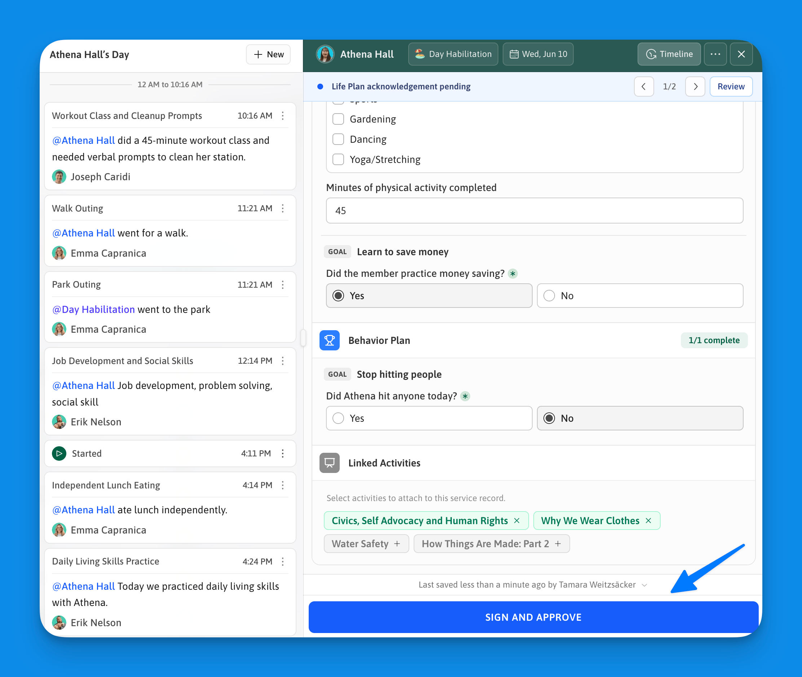Open Athena Hall's profile avatar in header
The image size is (802, 677).
tap(325, 54)
